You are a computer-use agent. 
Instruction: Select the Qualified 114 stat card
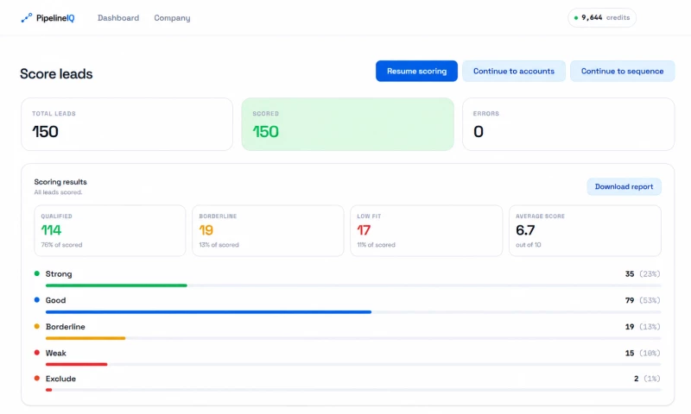(x=110, y=230)
